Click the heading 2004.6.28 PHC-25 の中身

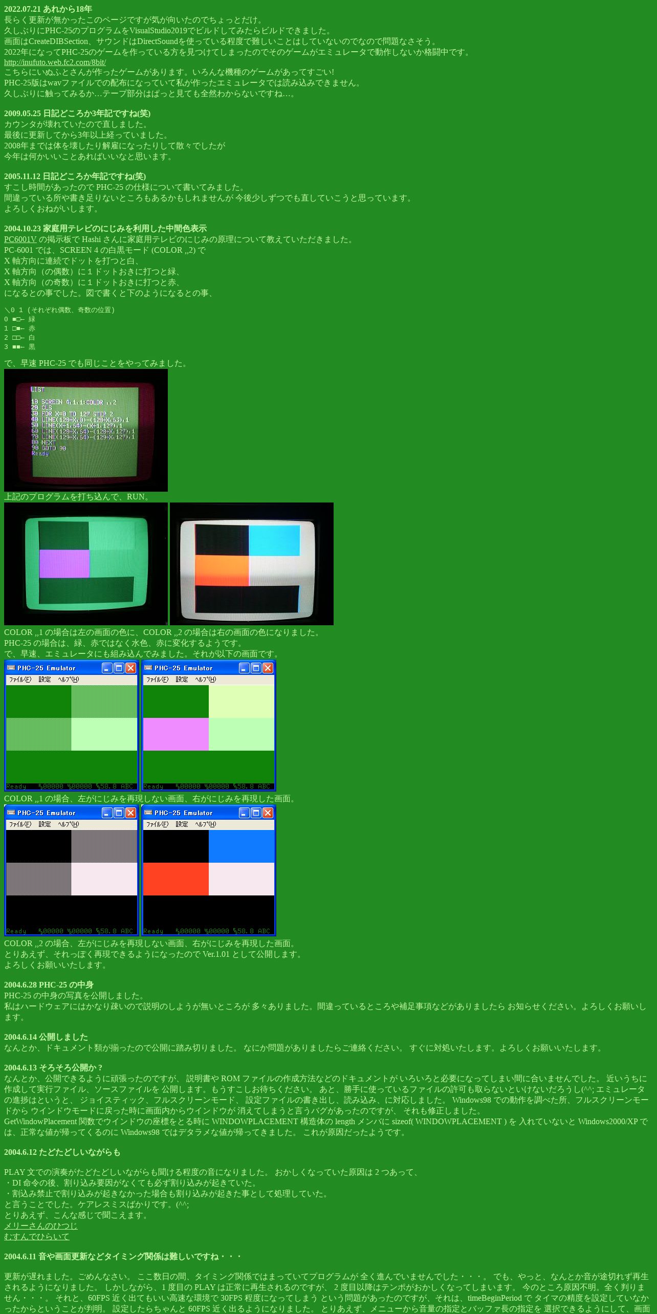click(49, 985)
